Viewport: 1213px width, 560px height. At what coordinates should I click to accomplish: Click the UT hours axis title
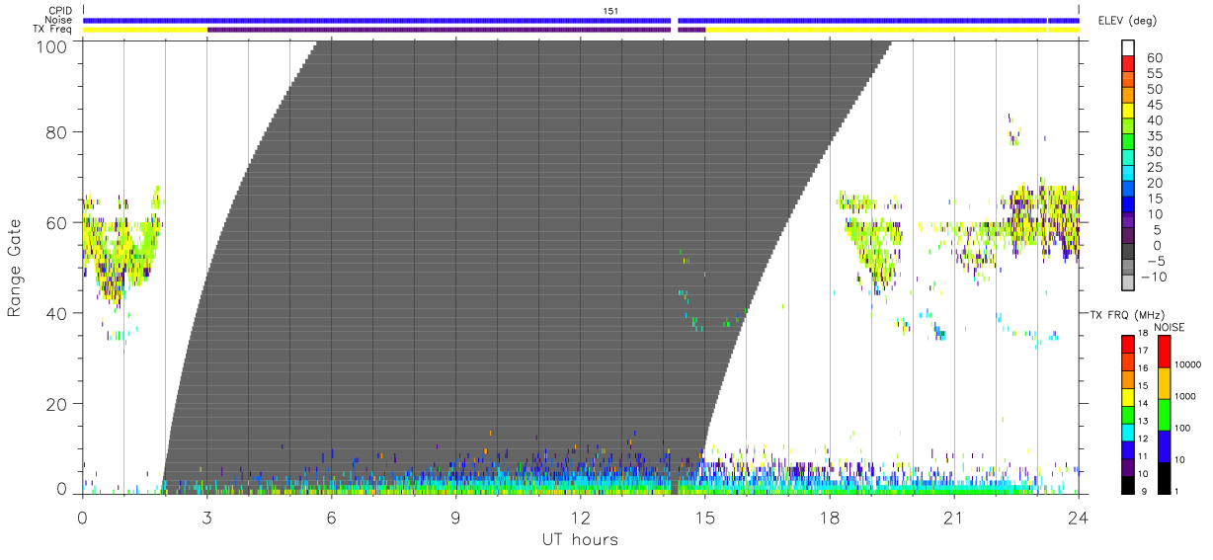(580, 540)
